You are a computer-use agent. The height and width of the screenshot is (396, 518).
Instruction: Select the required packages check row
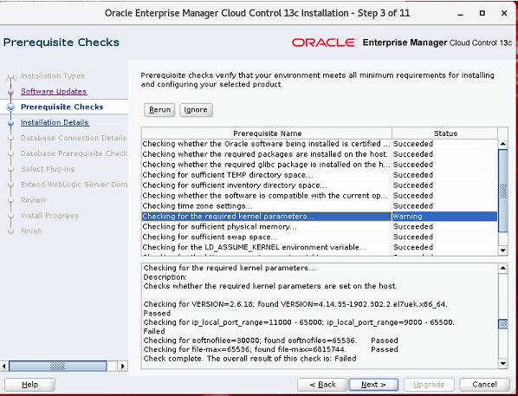point(320,154)
